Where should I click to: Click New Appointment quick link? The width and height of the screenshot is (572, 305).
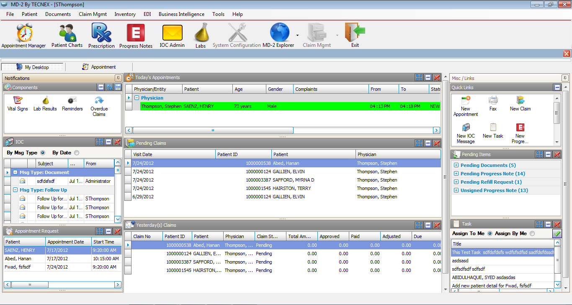pos(466,106)
